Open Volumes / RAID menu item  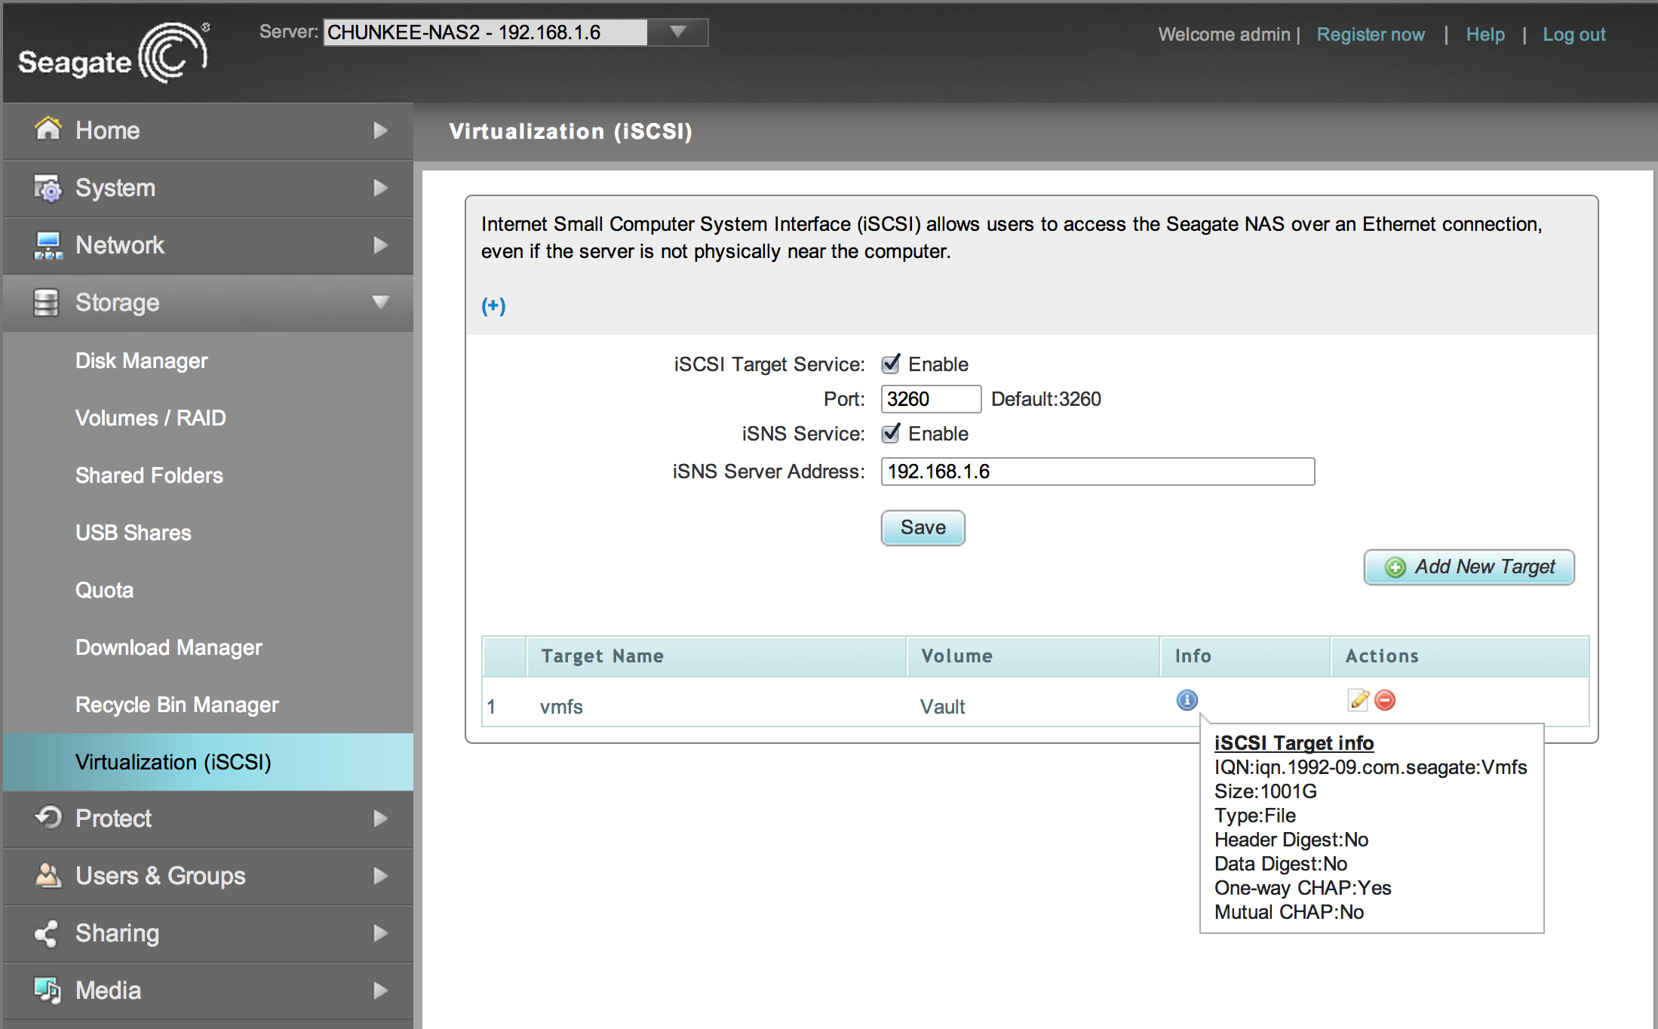(150, 418)
